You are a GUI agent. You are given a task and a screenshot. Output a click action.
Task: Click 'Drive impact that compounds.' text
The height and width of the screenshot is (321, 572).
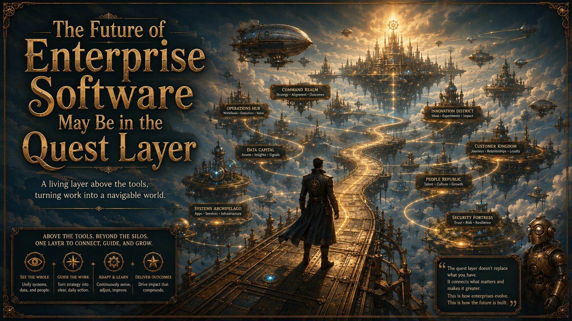153,287
